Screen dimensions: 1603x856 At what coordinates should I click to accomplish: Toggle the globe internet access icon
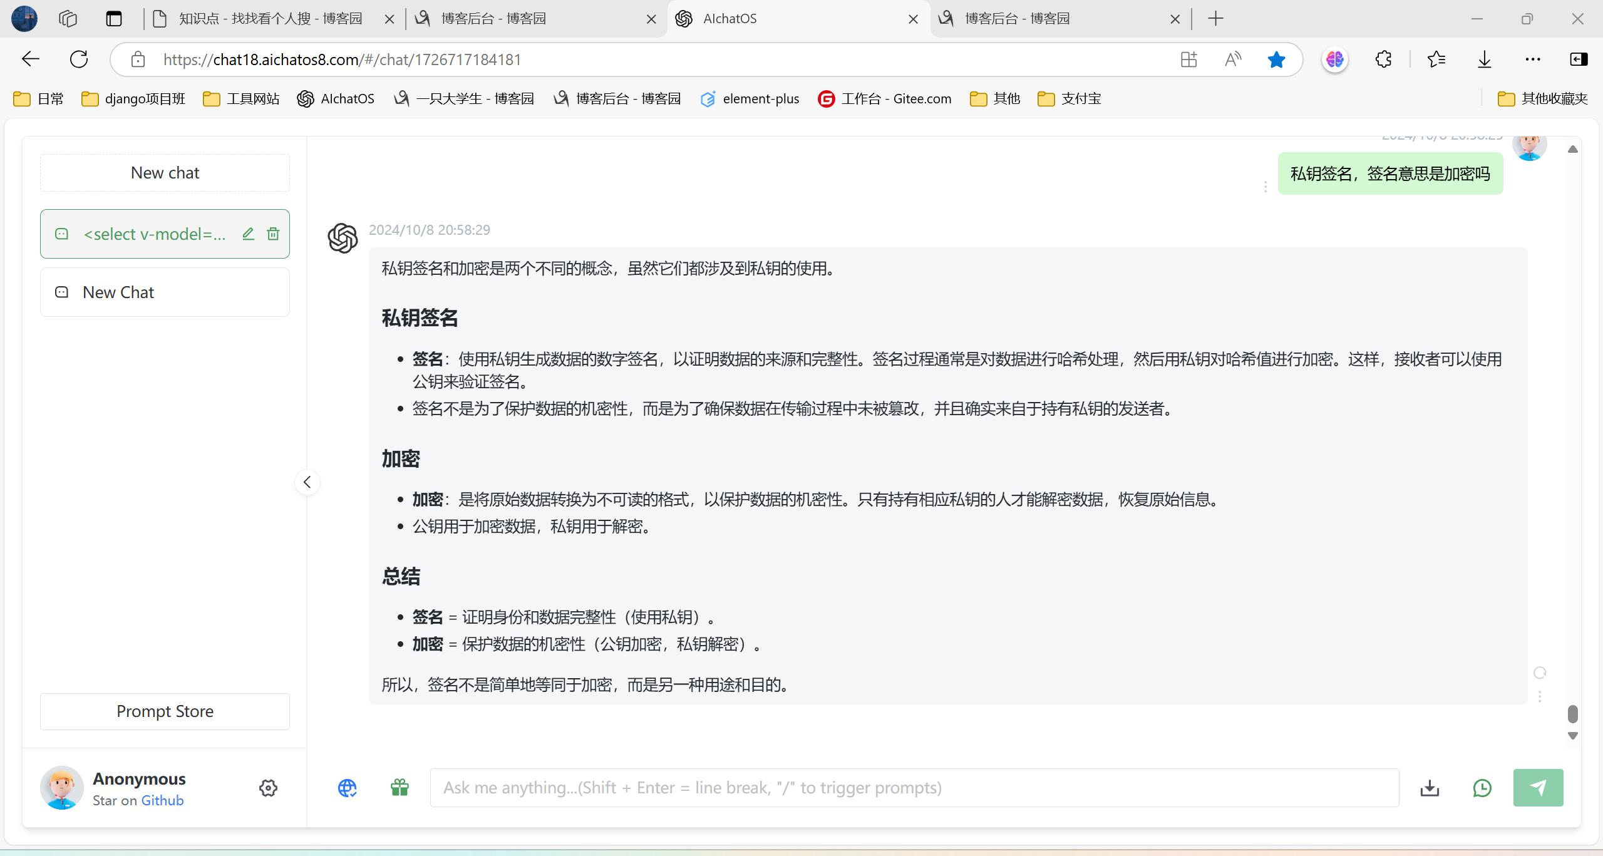pyautogui.click(x=347, y=788)
